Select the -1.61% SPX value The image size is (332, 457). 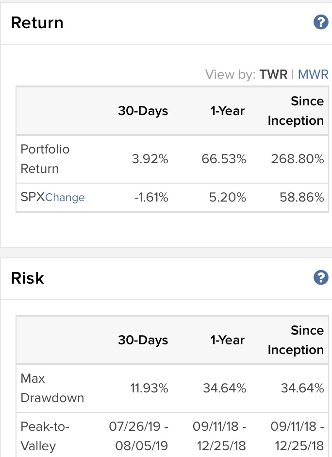(x=151, y=197)
